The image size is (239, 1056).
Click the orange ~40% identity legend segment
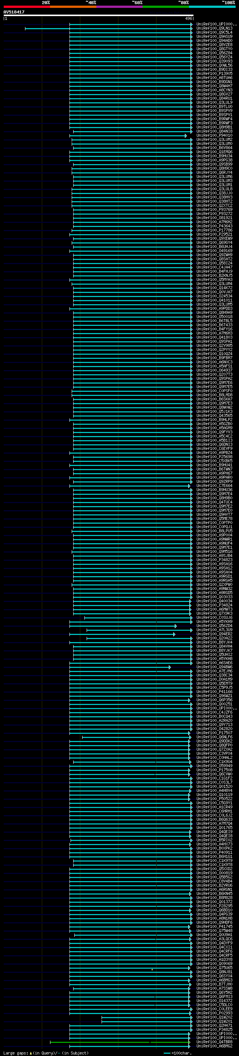click(x=73, y=7)
